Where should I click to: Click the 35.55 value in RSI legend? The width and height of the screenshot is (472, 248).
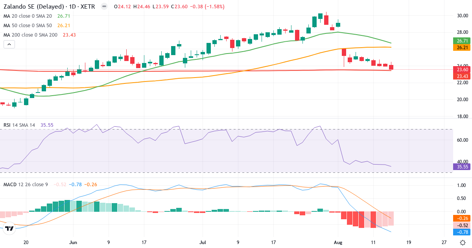47,125
